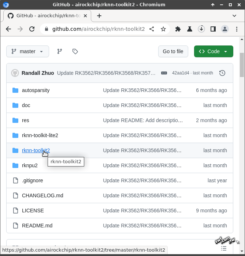Click the rknn-toolkit2 folder icon
The height and width of the screenshot is (256, 245).
pos(15,150)
